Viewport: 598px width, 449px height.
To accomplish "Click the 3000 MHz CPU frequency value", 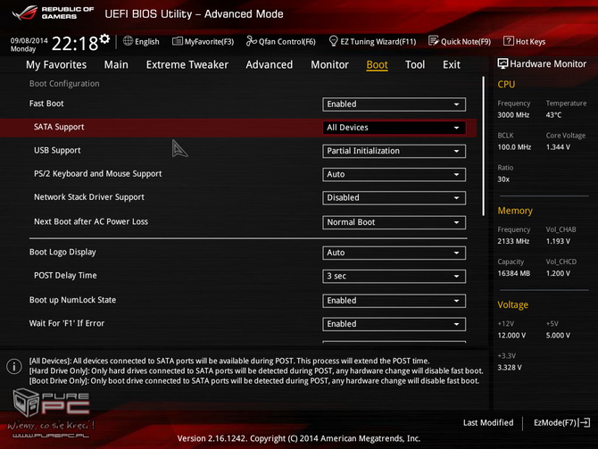I will [x=513, y=115].
